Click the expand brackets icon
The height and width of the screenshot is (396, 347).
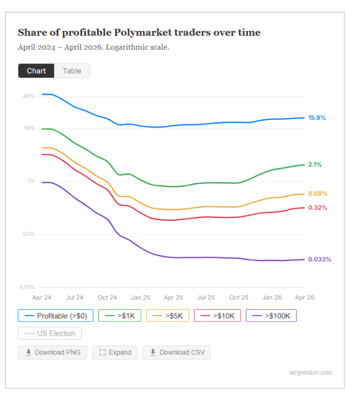103,352
